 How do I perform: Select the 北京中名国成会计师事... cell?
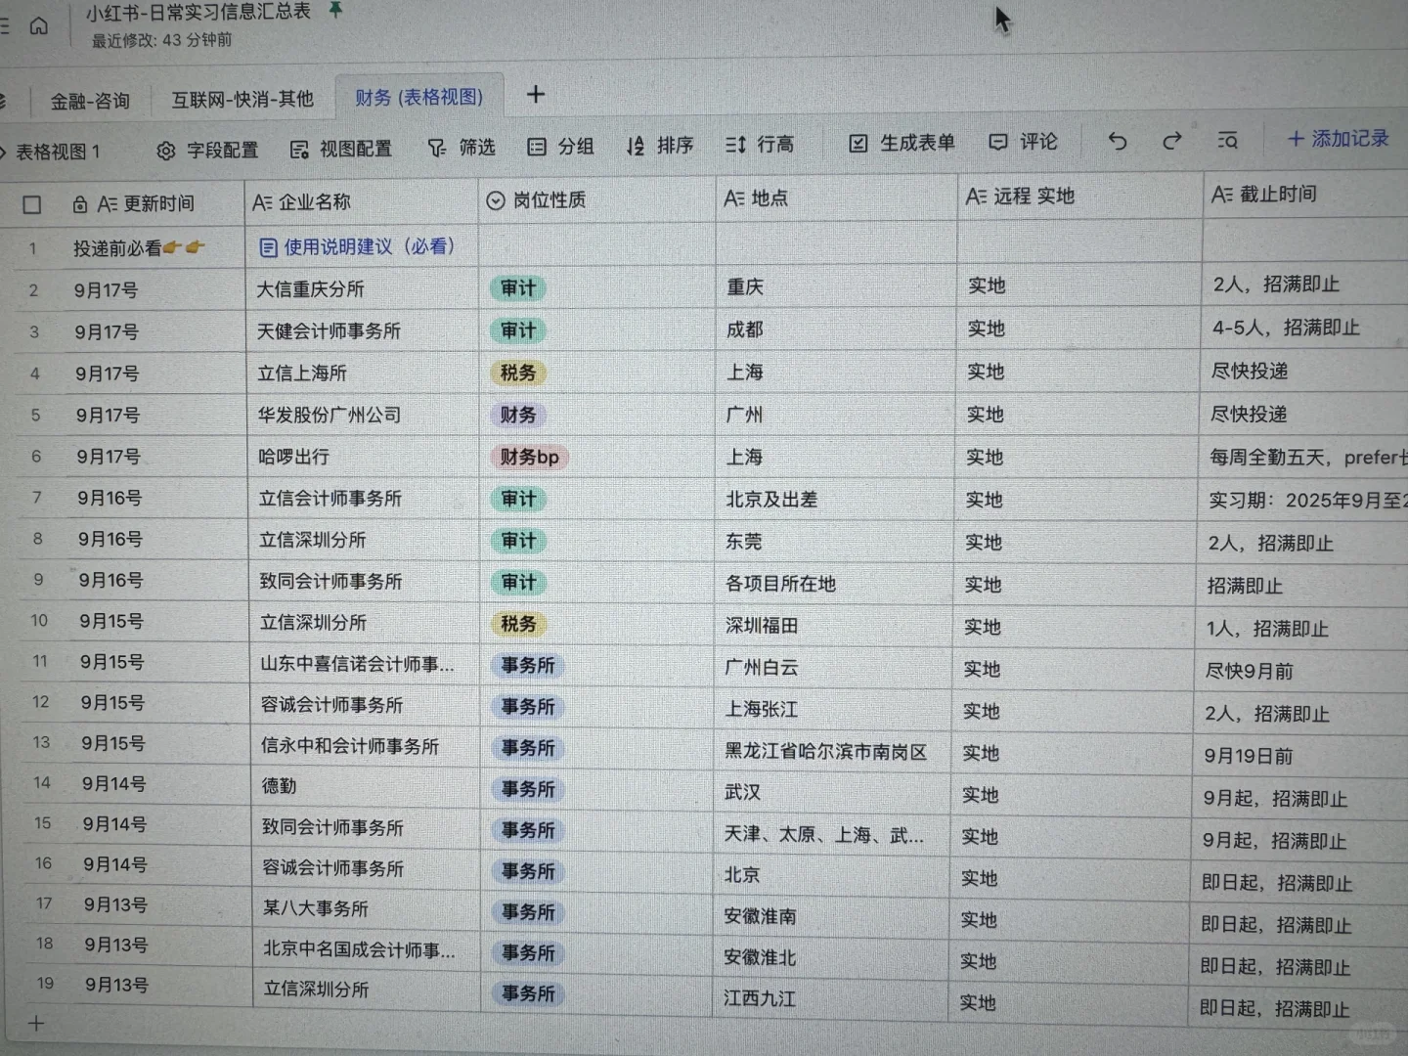(367, 949)
